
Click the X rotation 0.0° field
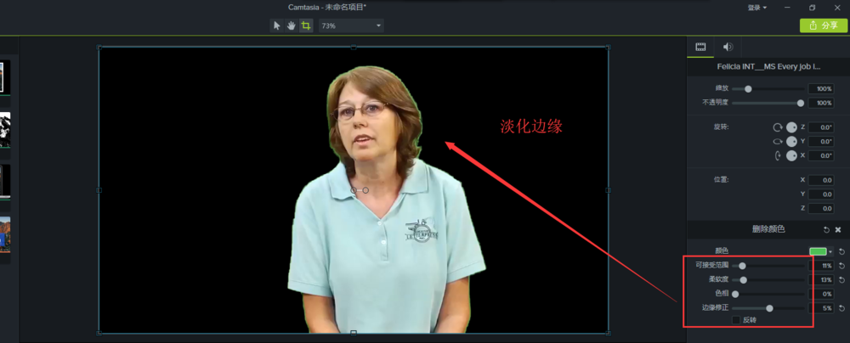pos(821,155)
